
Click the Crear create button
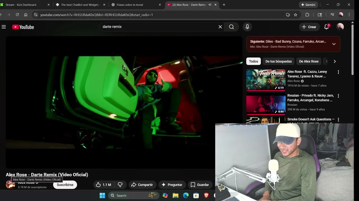point(309,27)
